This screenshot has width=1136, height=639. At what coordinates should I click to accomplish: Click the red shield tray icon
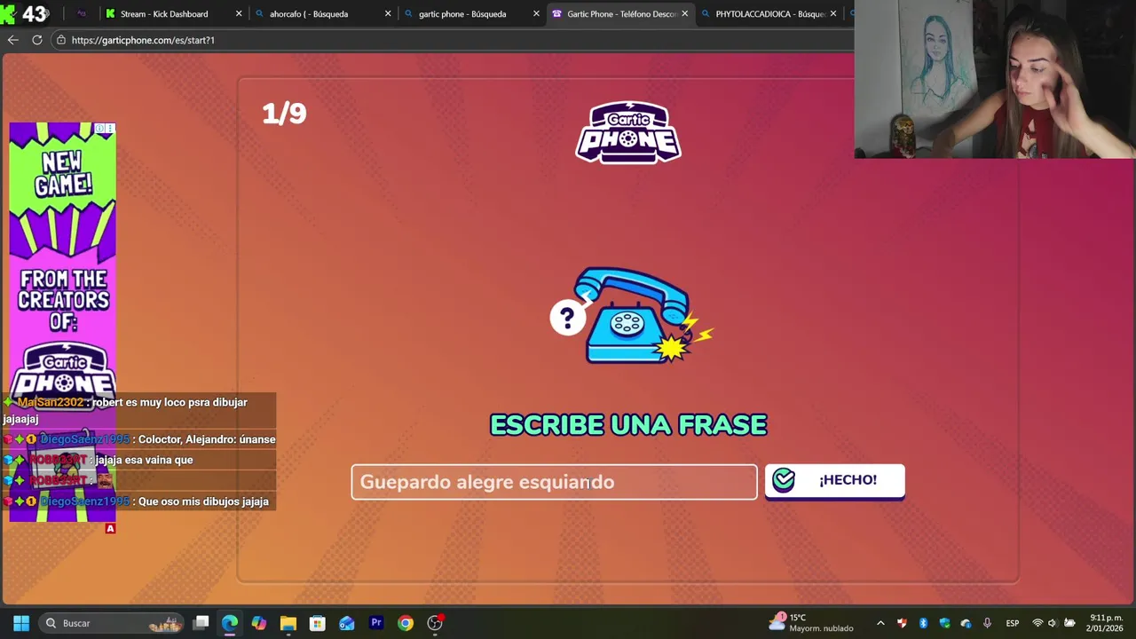(902, 623)
